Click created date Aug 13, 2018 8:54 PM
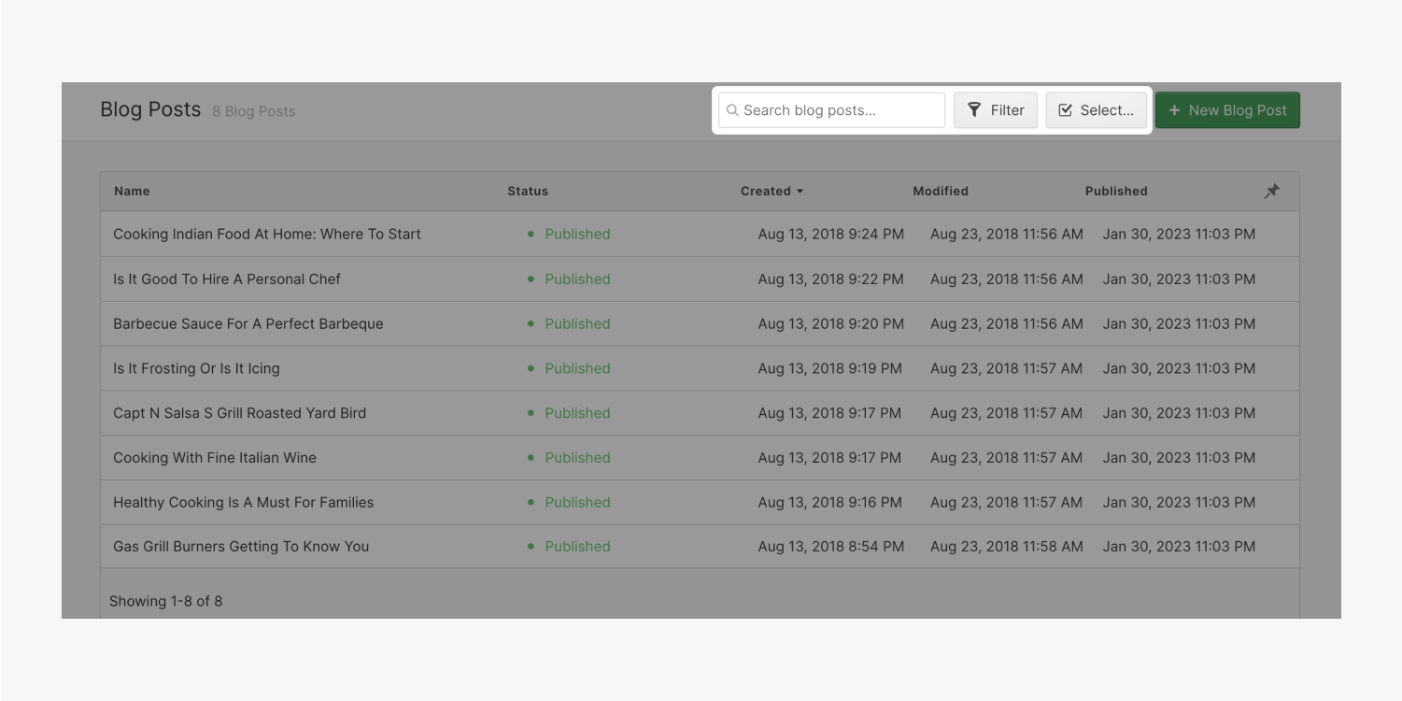This screenshot has width=1402, height=701. 831,547
